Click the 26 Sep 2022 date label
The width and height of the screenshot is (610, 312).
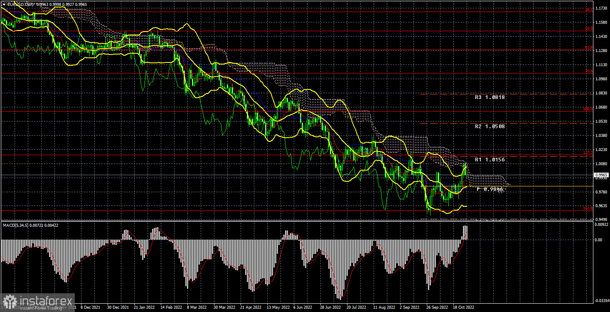coord(437,307)
